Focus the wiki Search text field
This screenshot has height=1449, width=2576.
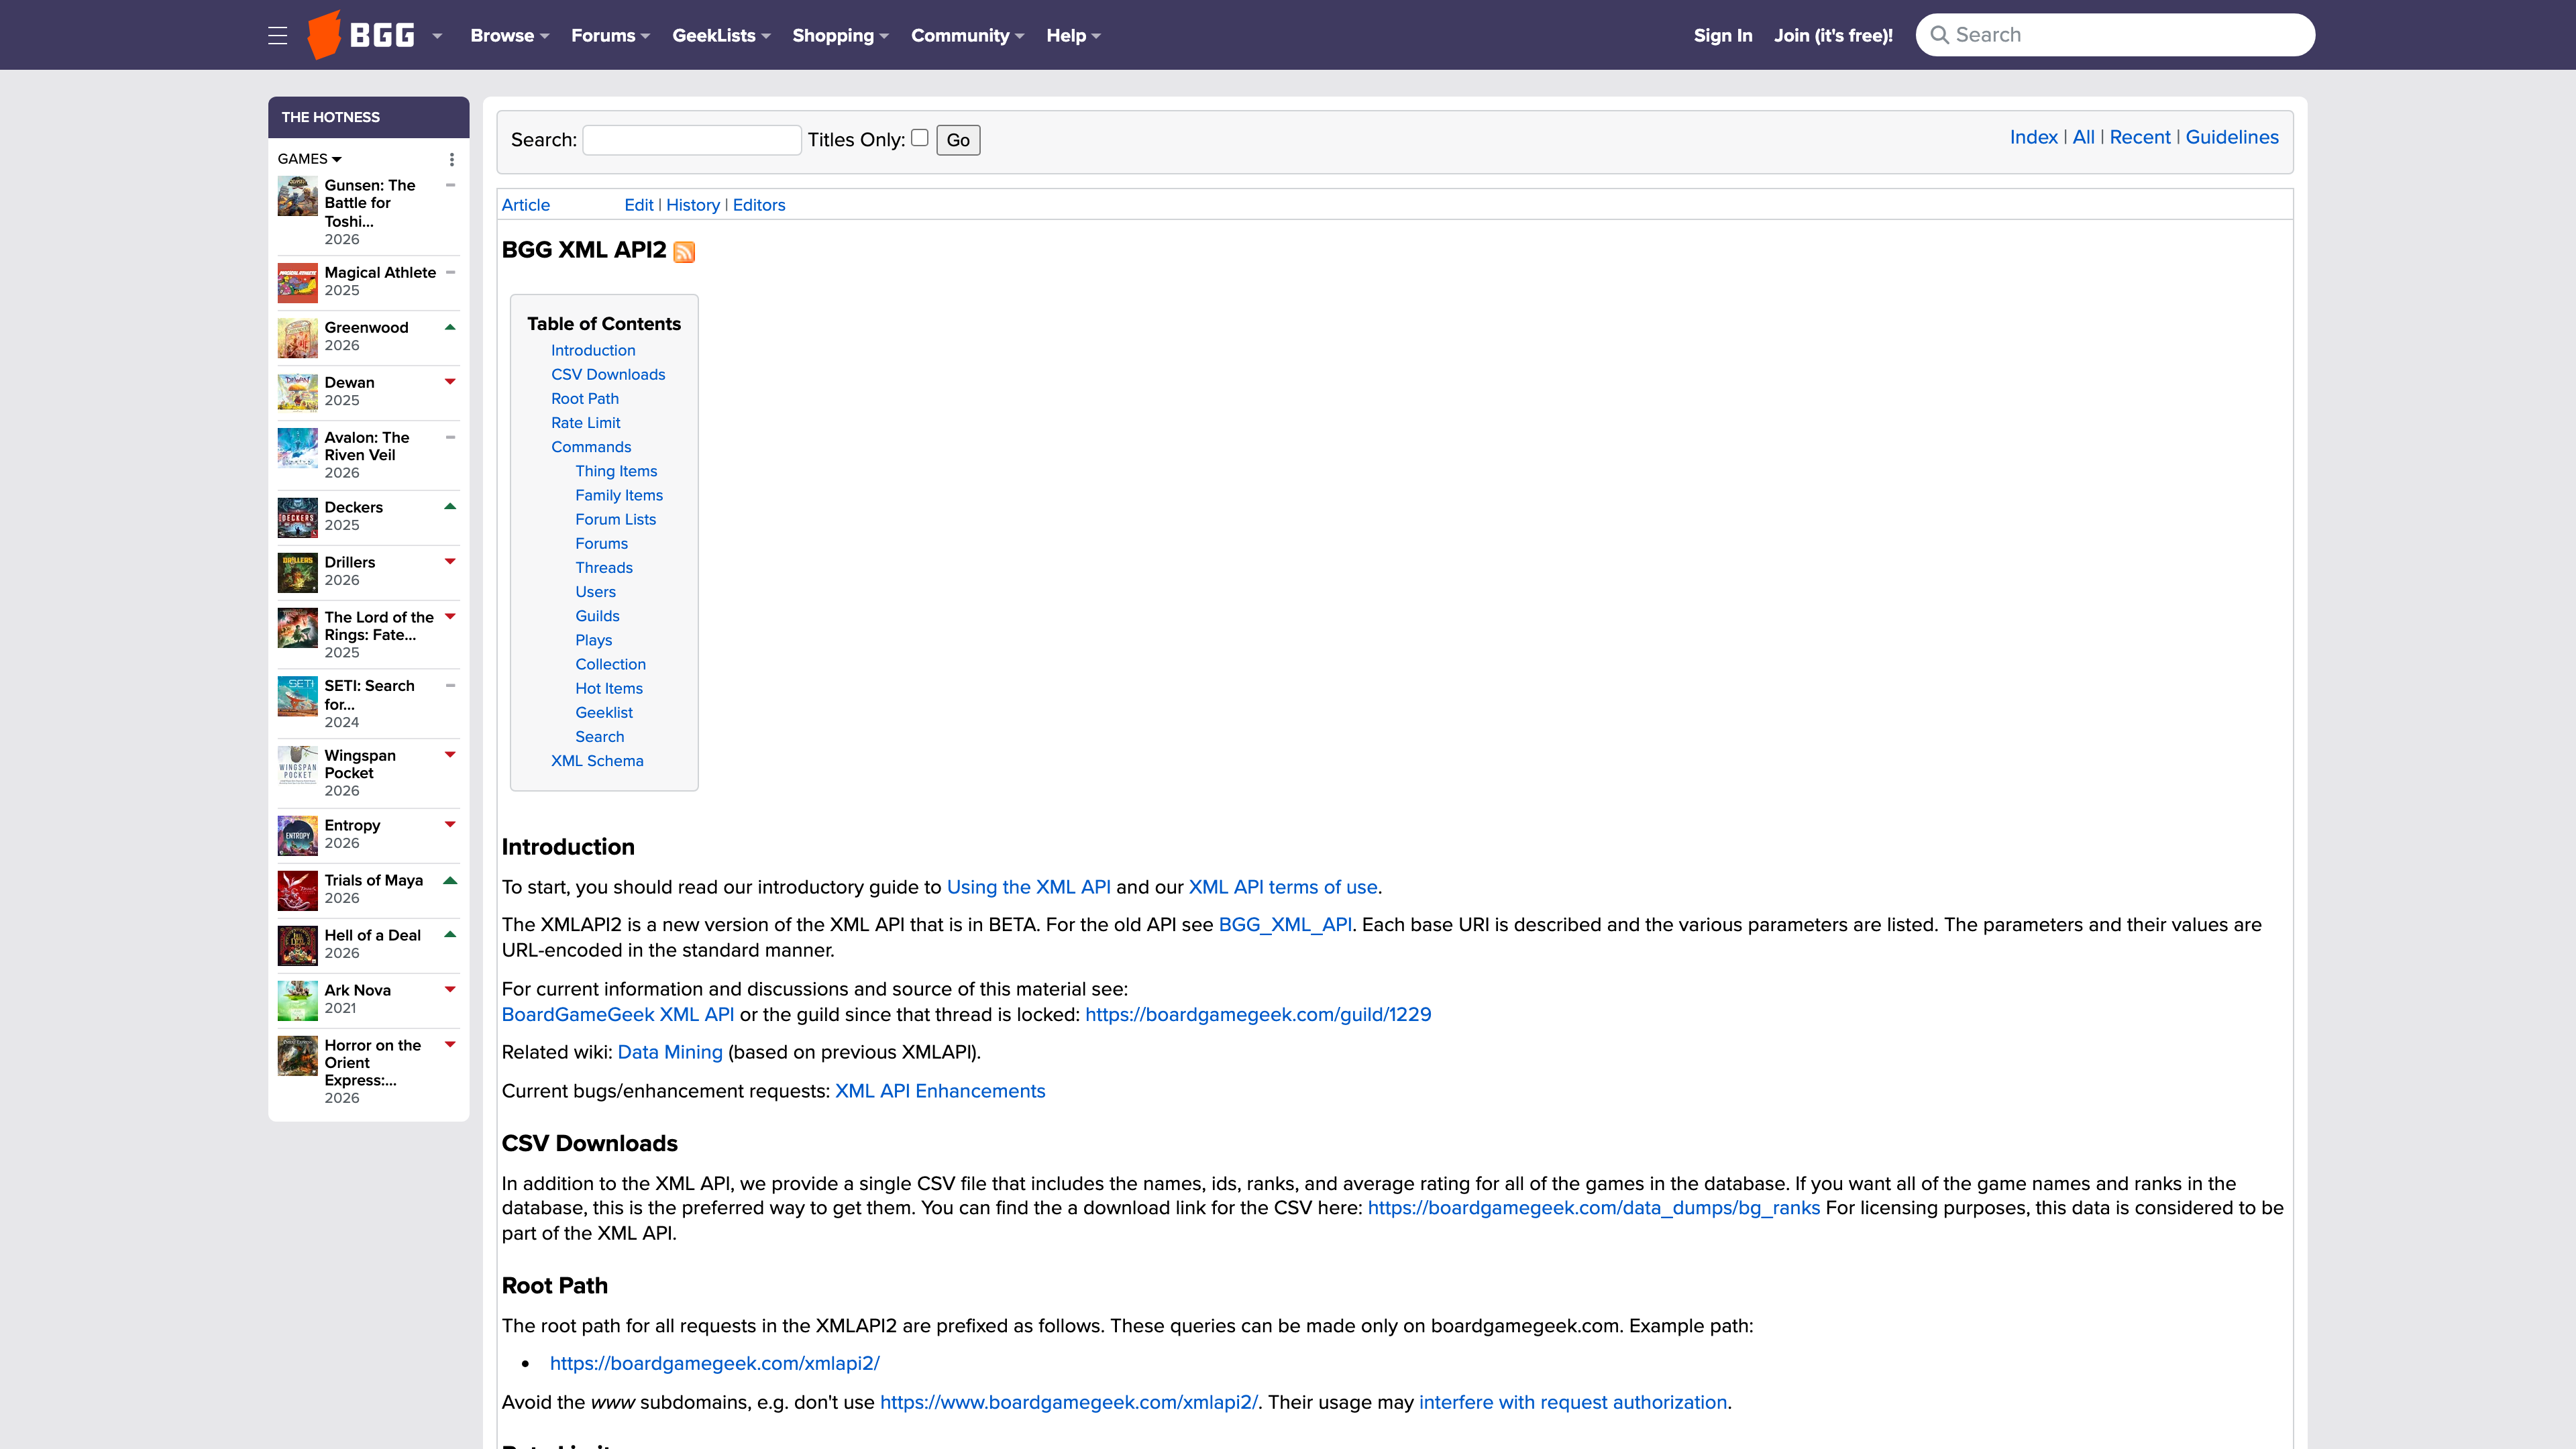[x=692, y=140]
